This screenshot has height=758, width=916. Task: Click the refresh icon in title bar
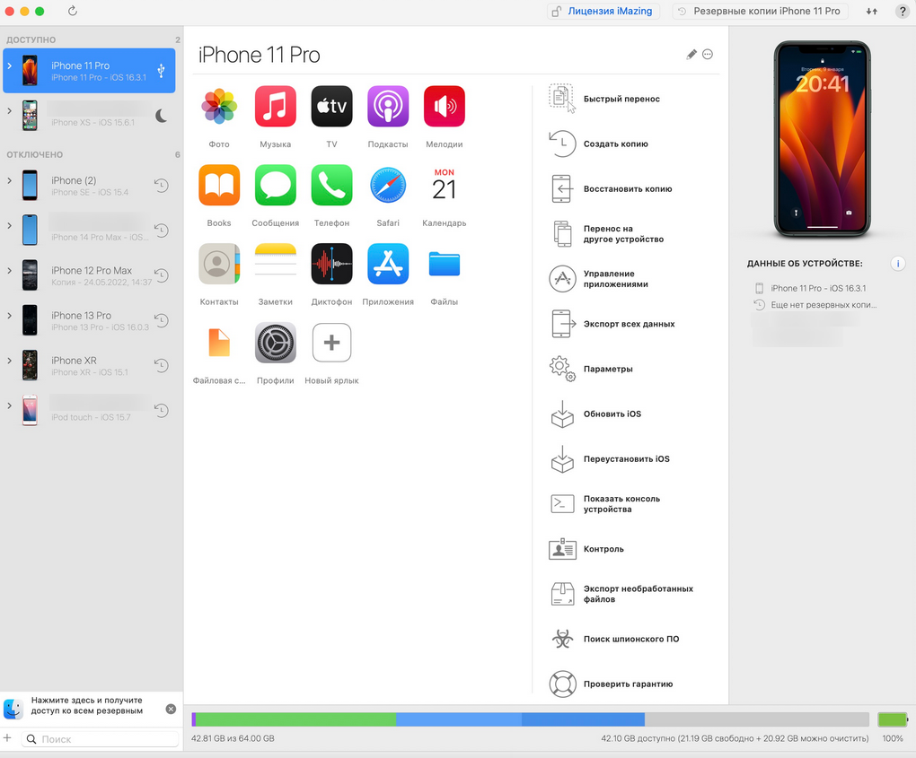tap(73, 11)
